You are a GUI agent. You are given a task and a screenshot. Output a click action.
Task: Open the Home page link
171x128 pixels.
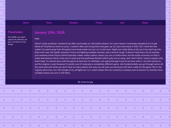point(26,23)
